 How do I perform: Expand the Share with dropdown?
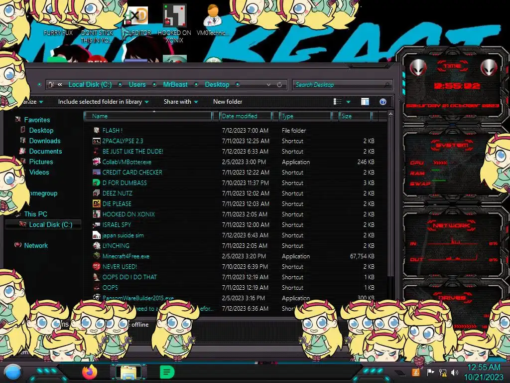pos(181,102)
